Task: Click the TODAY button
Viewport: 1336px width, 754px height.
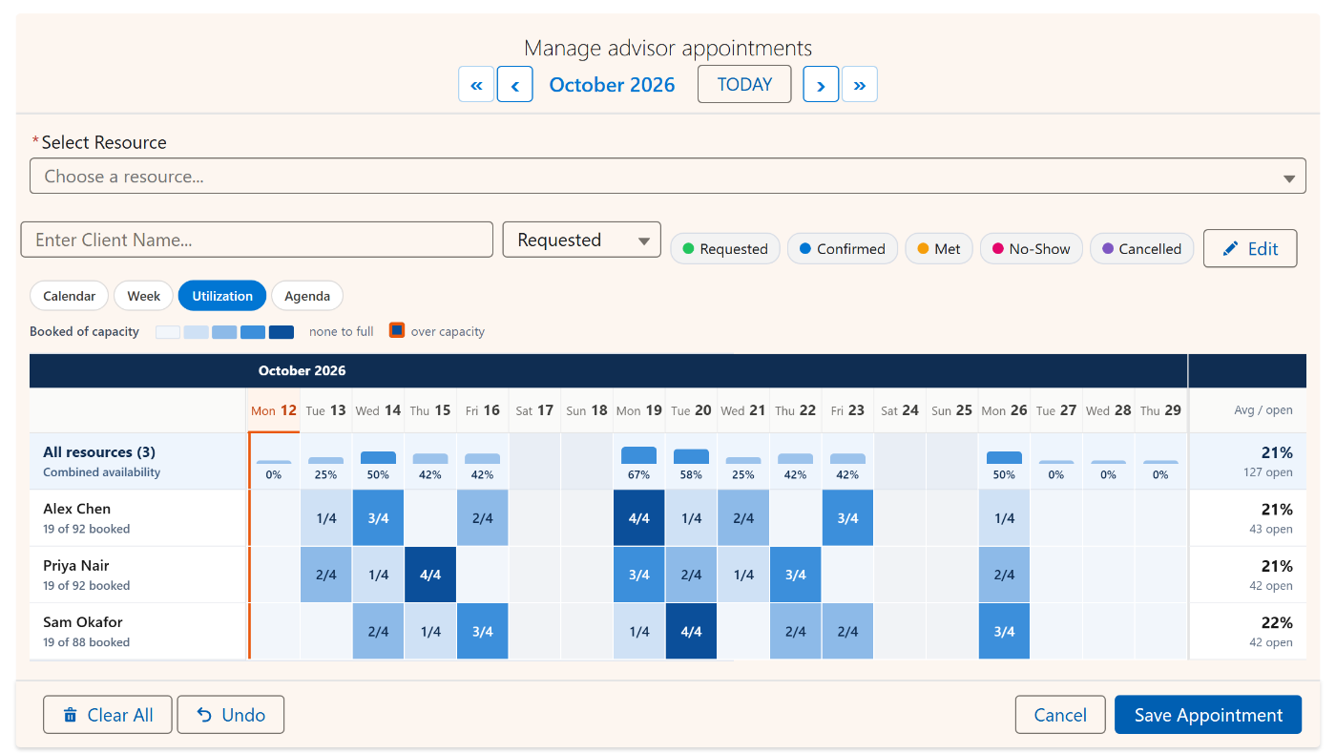Action: (744, 84)
